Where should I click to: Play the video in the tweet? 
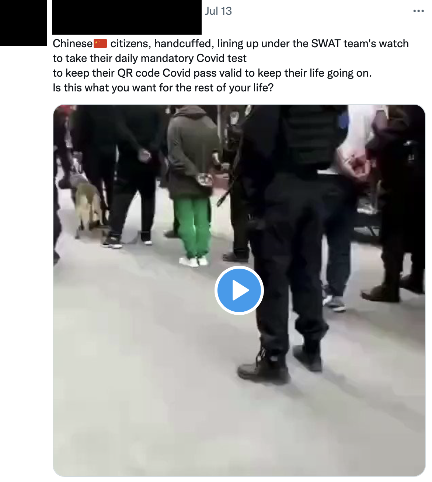239,290
